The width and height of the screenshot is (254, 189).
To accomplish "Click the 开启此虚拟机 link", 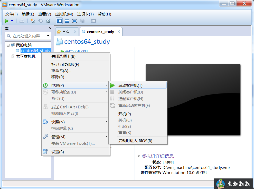I will click(x=76, y=51).
